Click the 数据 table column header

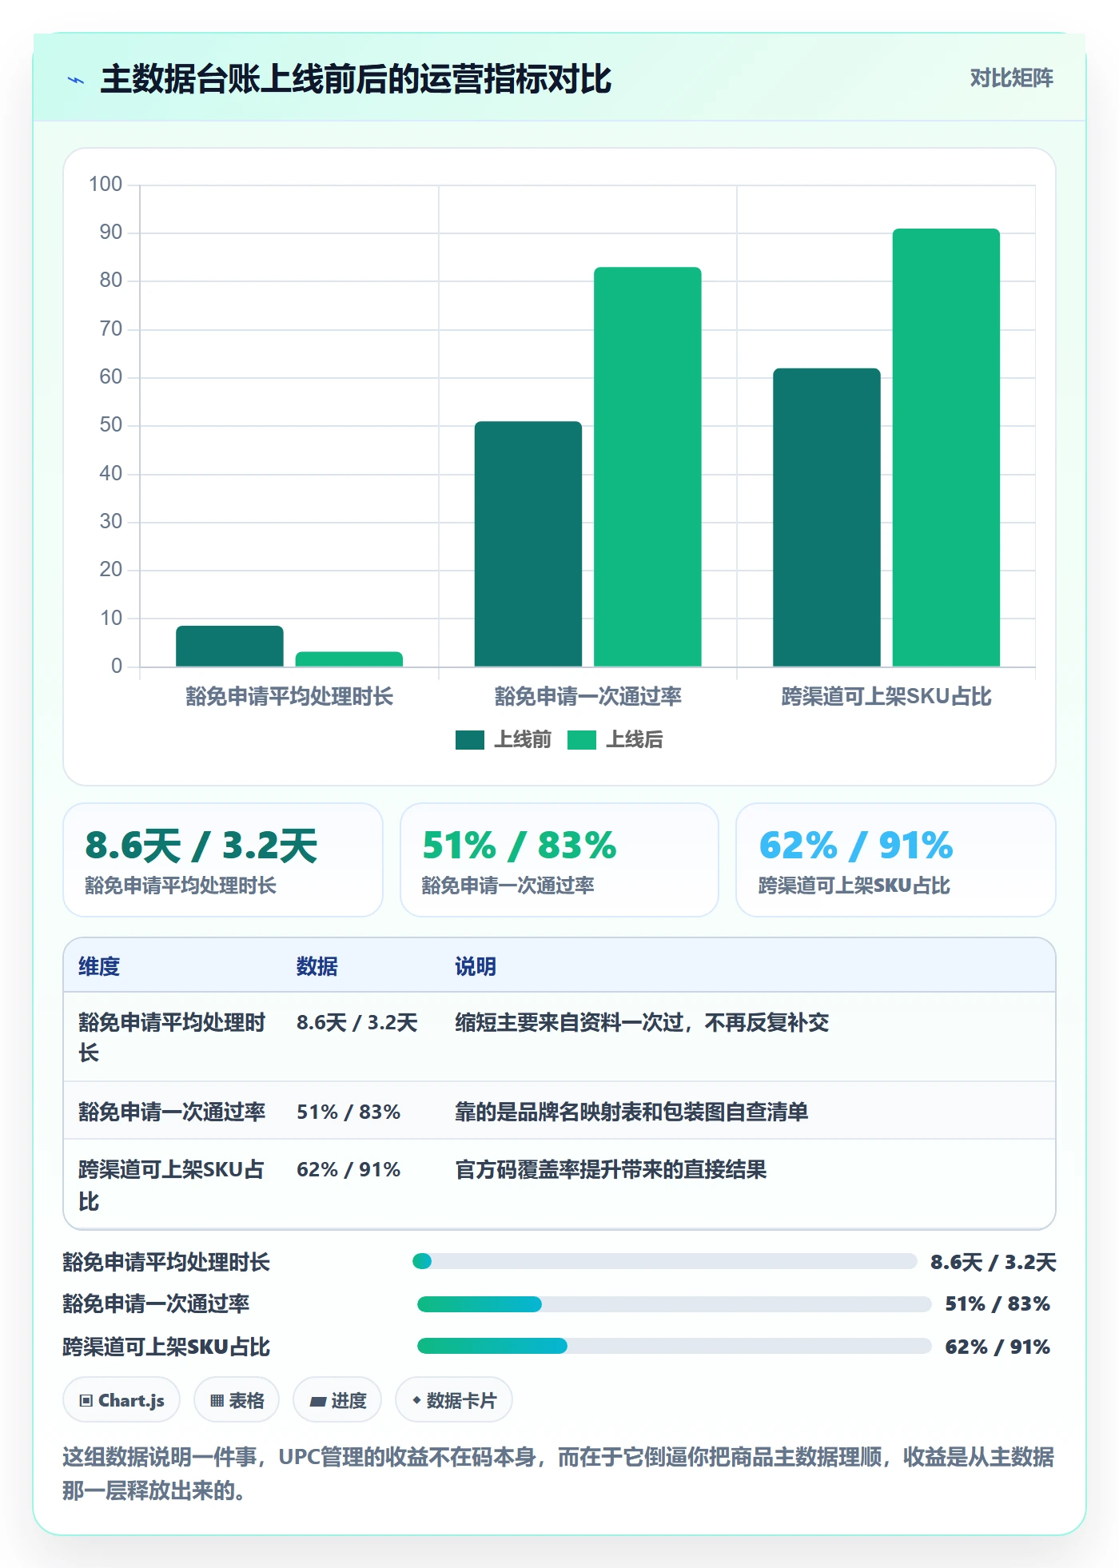tap(317, 967)
